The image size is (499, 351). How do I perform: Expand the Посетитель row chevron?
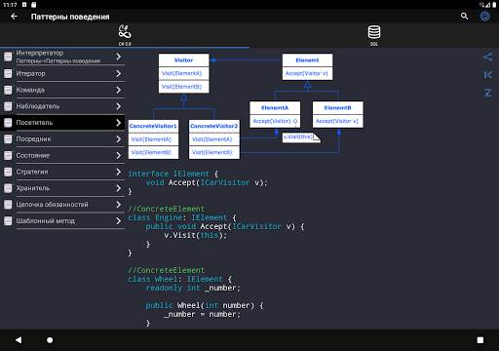tap(119, 123)
